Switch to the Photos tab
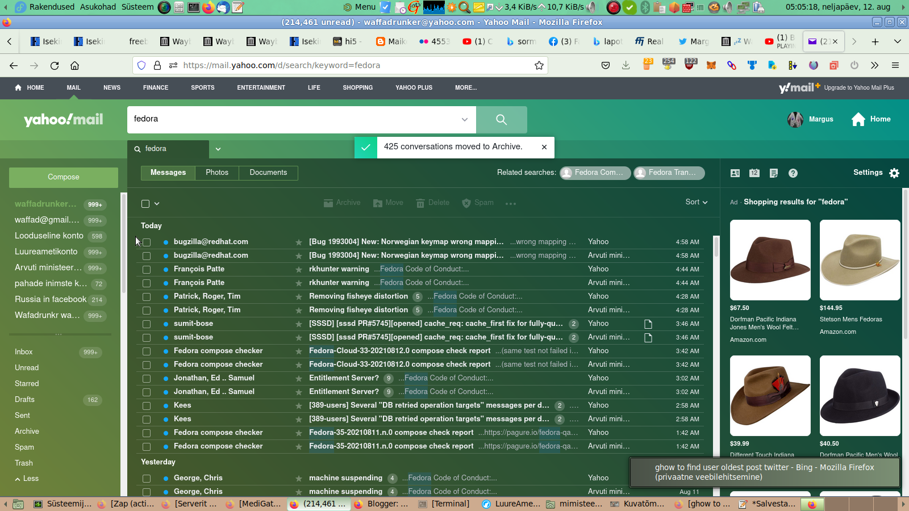Viewport: 909px width, 511px height. (217, 173)
